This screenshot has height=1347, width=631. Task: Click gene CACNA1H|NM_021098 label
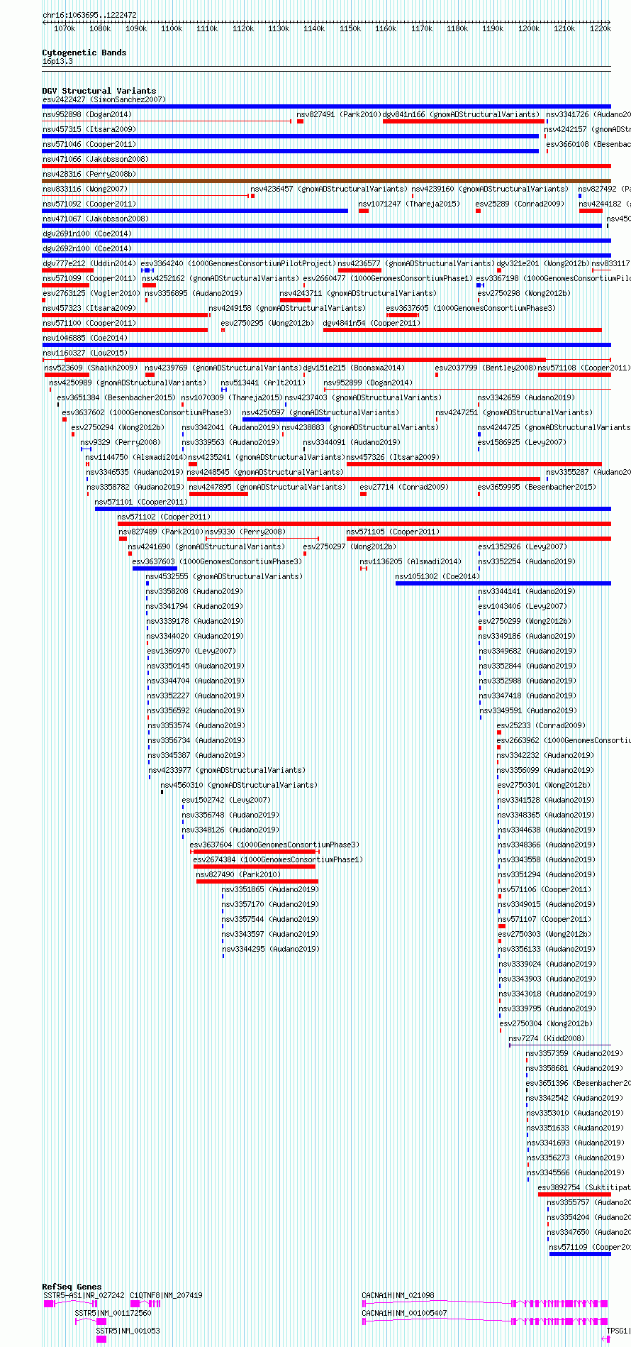coord(398,1295)
